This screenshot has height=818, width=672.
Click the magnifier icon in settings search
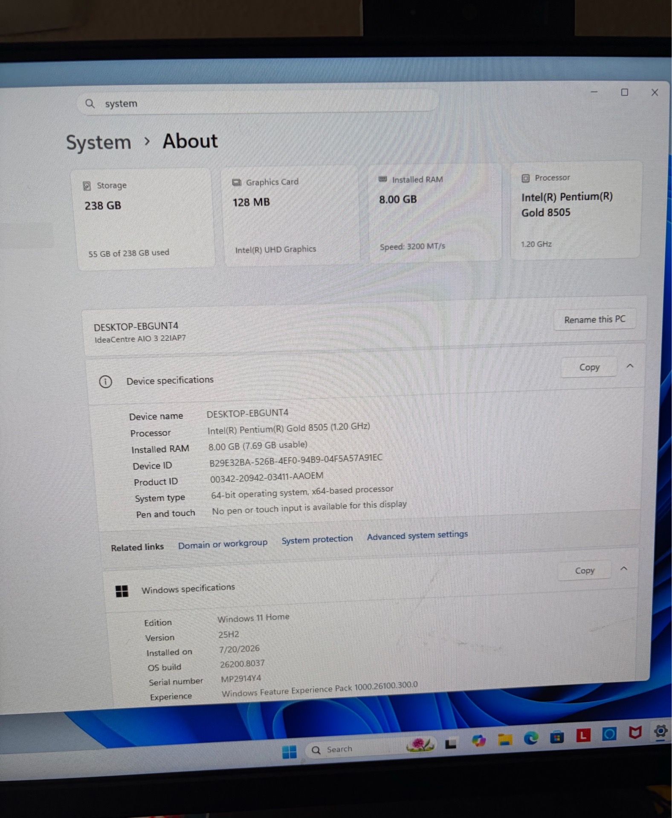tap(90, 104)
